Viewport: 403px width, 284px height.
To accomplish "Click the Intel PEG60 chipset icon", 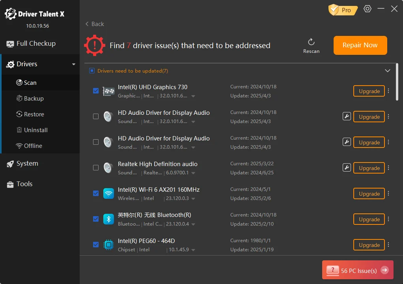I will pos(108,245).
